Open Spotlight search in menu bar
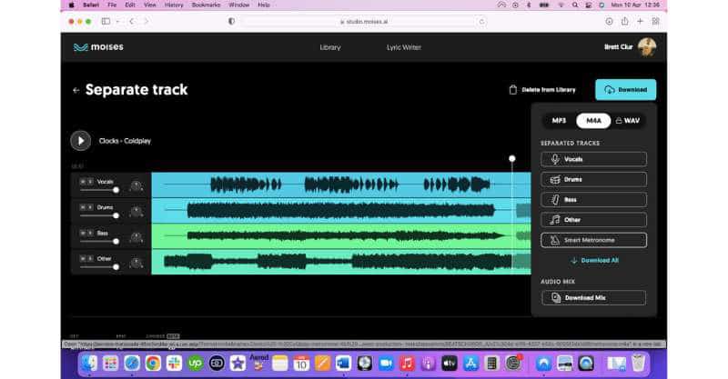This screenshot has height=379, width=728. [x=575, y=5]
